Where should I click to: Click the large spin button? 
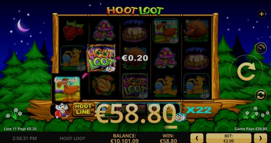coord(246,71)
